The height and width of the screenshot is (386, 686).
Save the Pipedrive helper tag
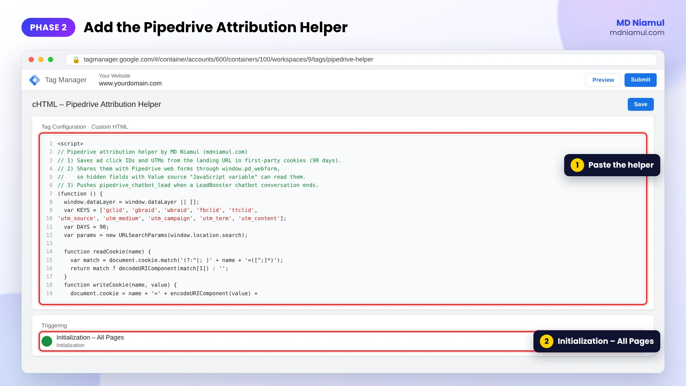coord(641,104)
